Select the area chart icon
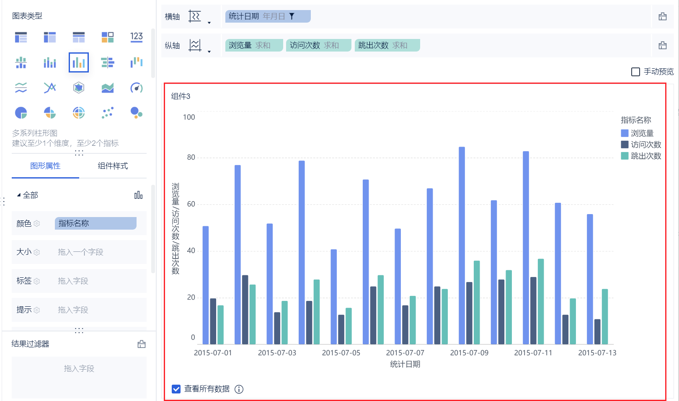The image size is (679, 401). pyautogui.click(x=108, y=88)
